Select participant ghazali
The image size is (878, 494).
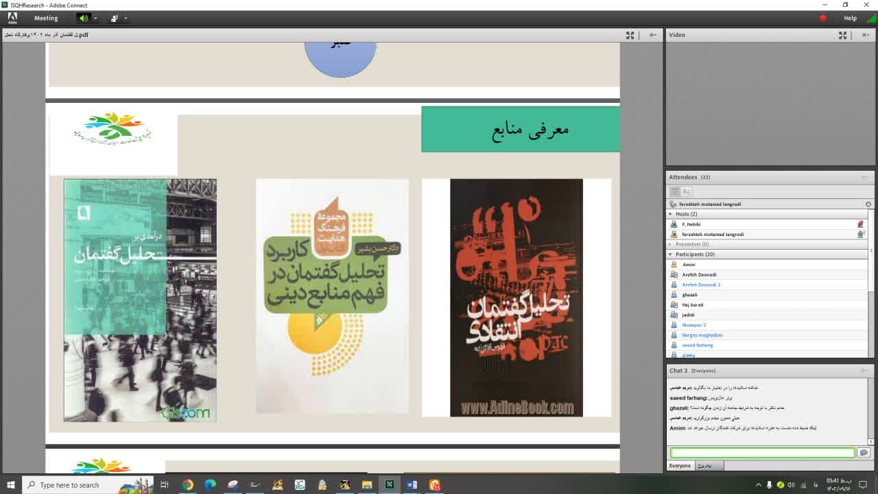767,295
